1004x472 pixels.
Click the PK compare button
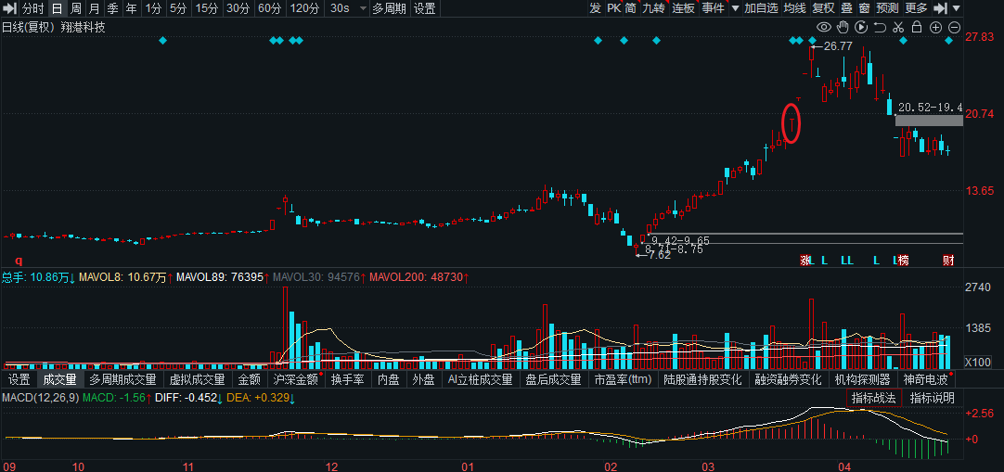pos(614,8)
